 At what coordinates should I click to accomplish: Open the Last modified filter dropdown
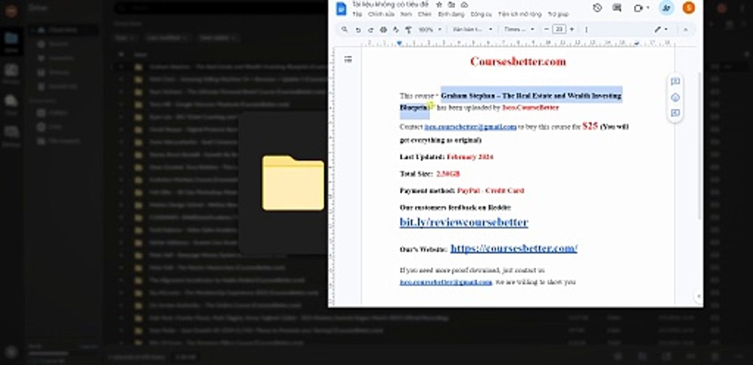tap(167, 38)
